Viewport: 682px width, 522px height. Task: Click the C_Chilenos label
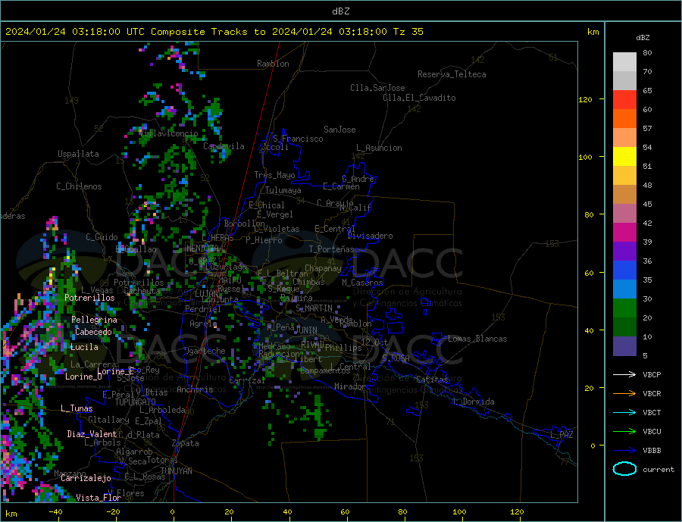(x=79, y=186)
